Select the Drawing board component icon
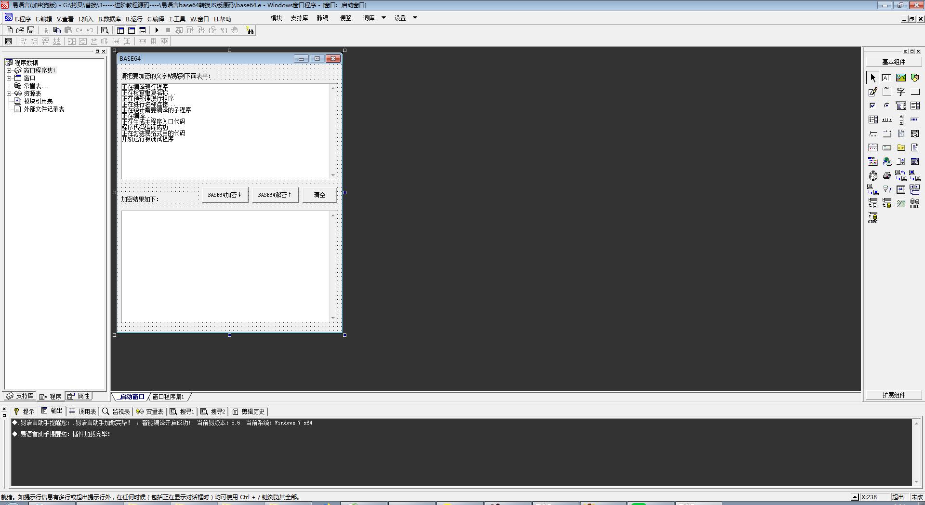Screen dimensions: 925x505 pyautogui.click(x=873, y=92)
